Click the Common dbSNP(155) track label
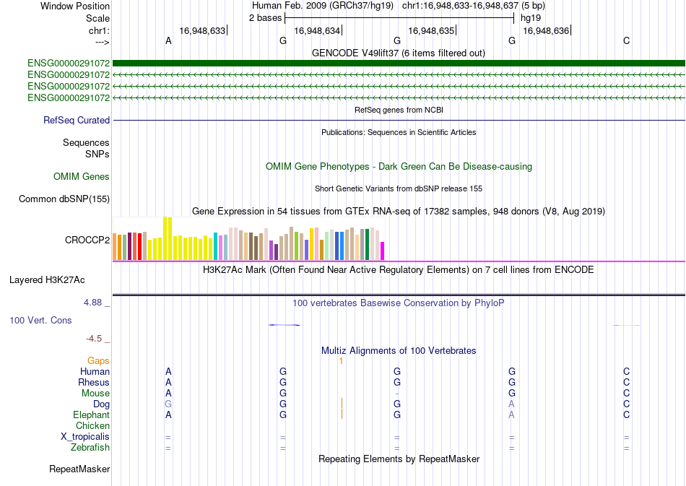Viewport: 686px width, 486px height. (x=64, y=199)
